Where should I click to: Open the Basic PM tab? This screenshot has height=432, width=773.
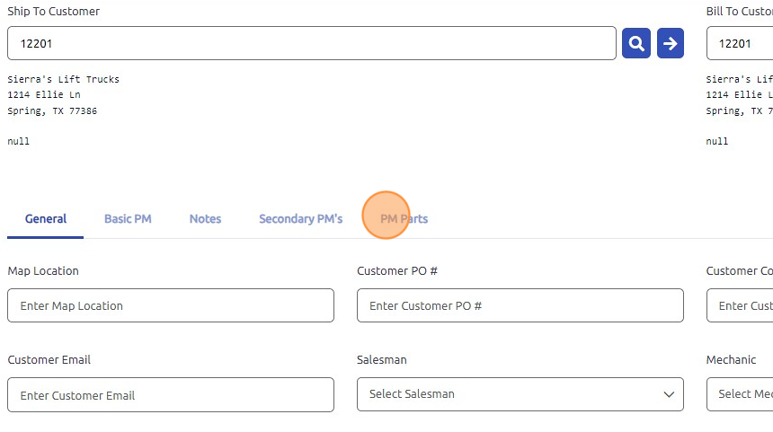128,219
